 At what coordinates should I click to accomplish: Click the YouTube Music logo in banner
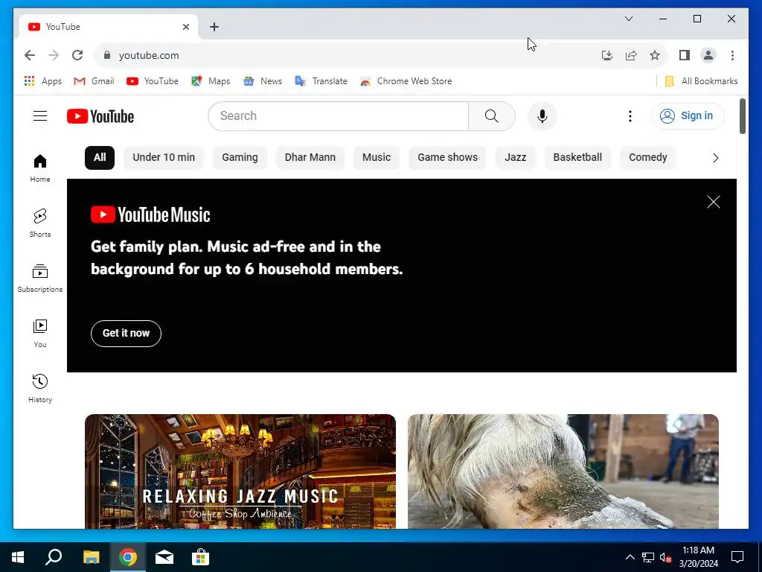(x=150, y=214)
